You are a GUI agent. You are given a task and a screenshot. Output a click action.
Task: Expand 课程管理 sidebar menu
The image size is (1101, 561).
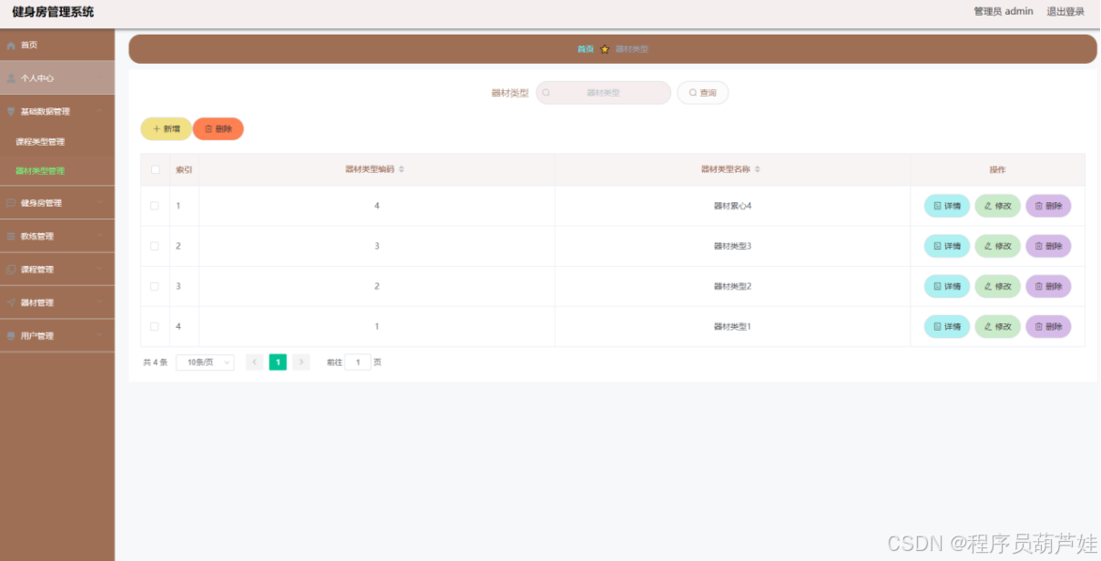click(56, 270)
